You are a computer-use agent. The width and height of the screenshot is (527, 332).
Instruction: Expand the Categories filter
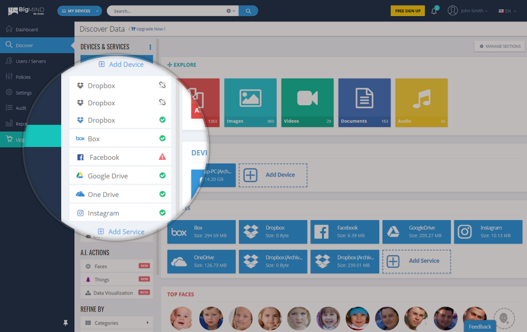click(x=117, y=323)
